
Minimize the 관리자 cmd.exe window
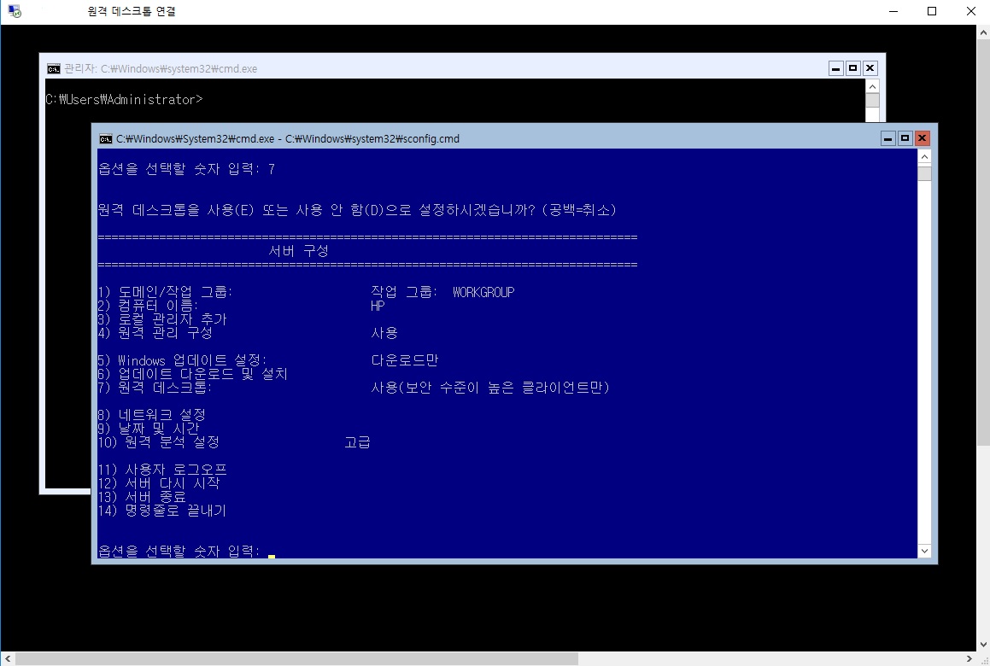pos(836,68)
